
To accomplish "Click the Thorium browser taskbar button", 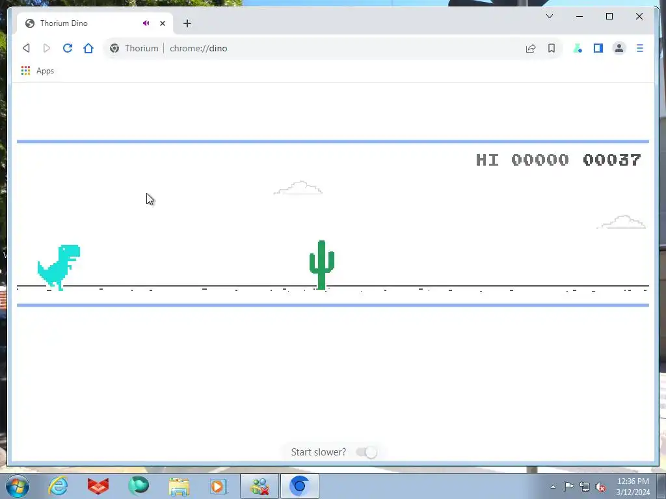I will click(x=300, y=486).
